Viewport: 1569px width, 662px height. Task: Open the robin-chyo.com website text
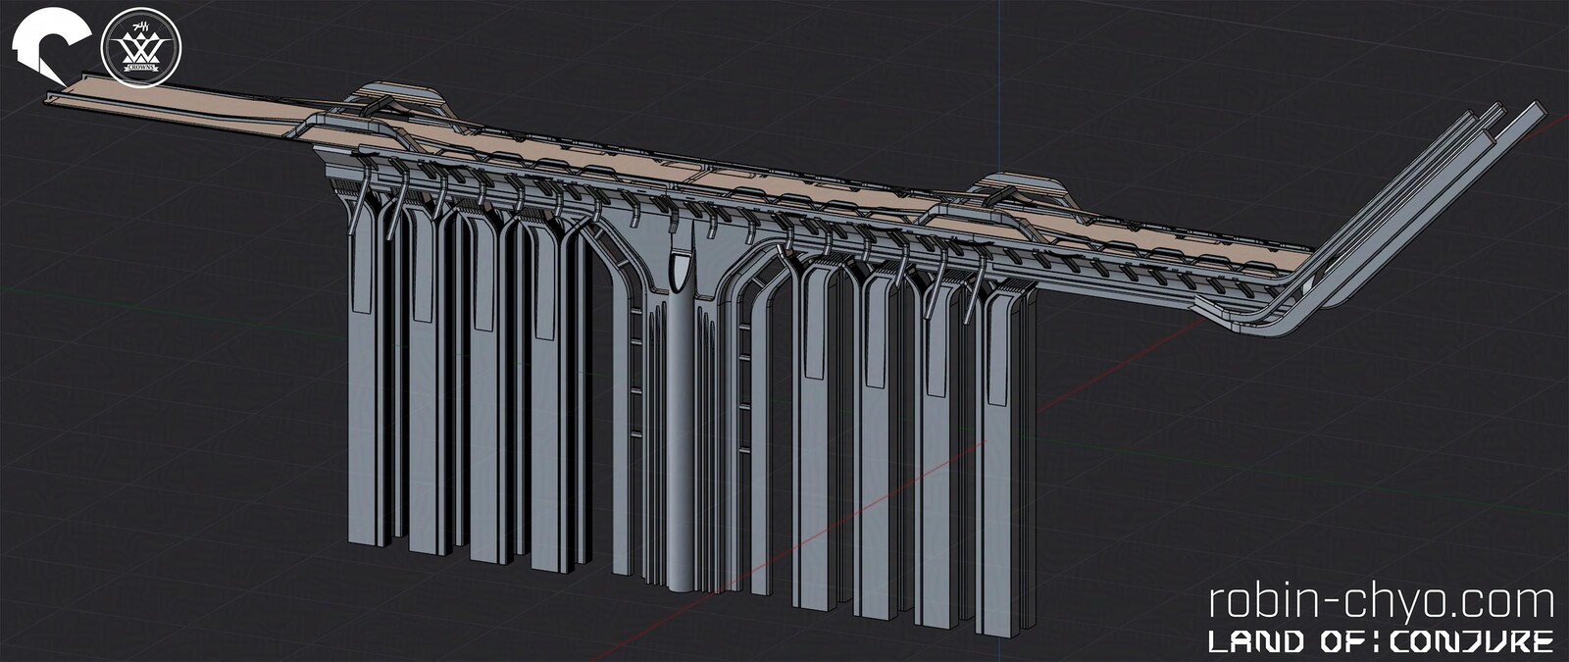point(1382,600)
